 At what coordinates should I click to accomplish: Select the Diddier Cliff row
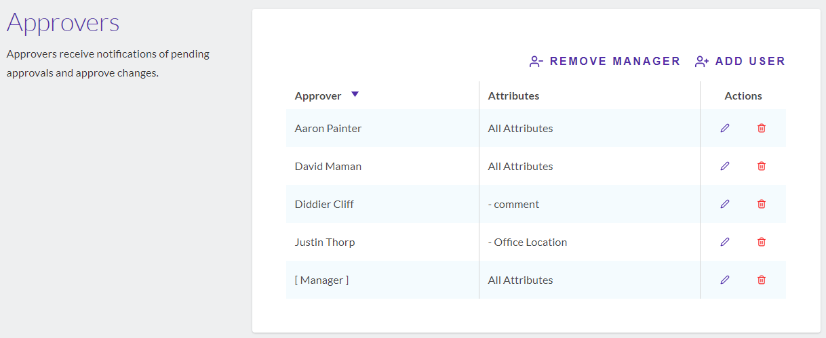(x=536, y=204)
